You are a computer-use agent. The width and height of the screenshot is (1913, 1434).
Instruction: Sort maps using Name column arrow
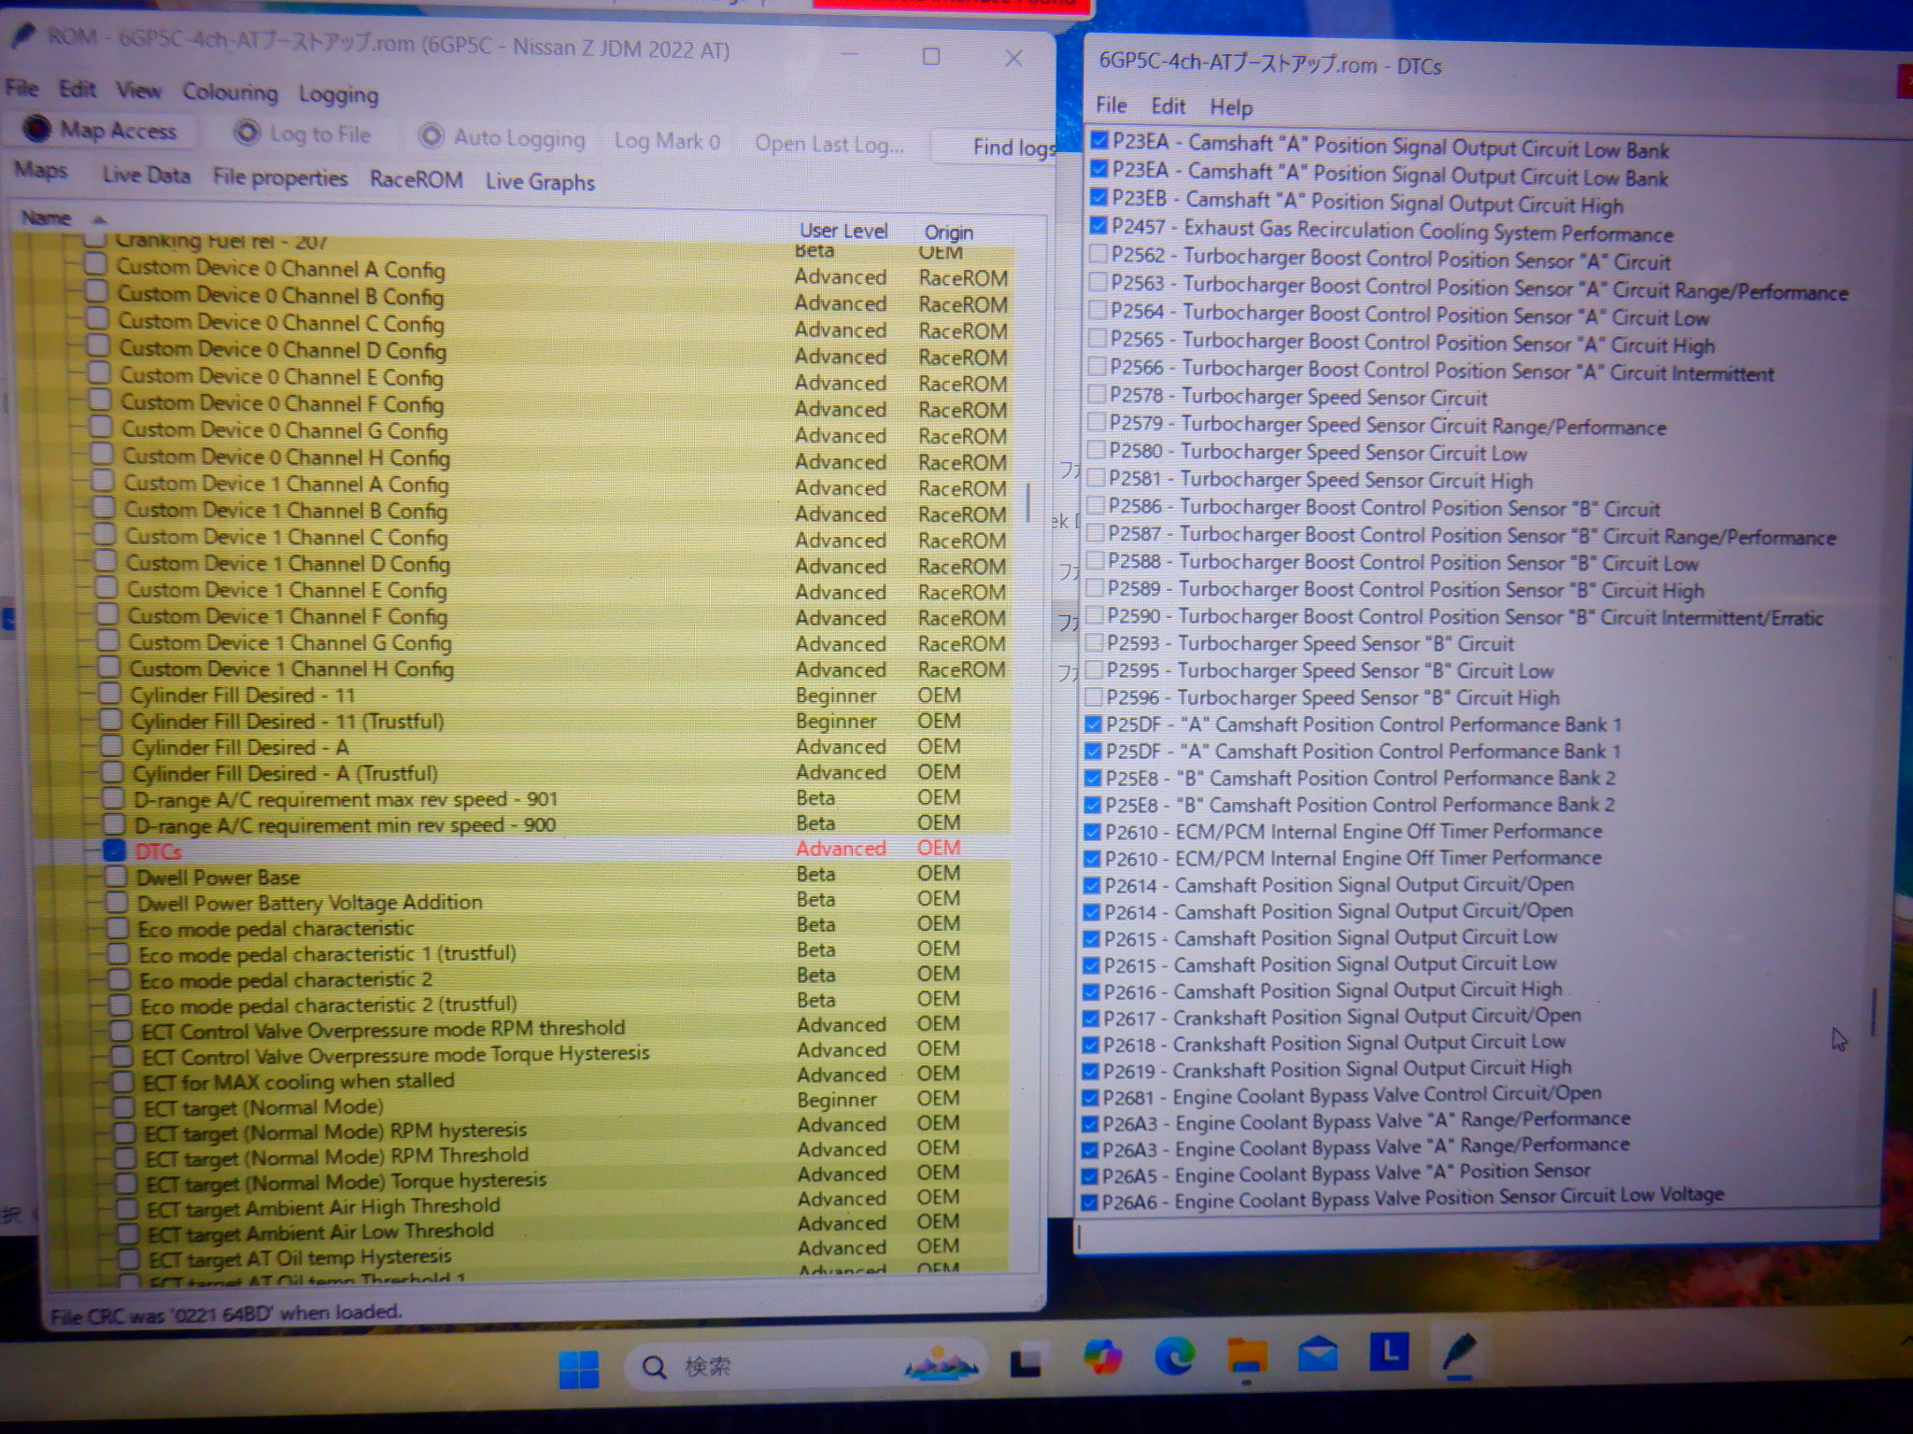click(x=98, y=218)
